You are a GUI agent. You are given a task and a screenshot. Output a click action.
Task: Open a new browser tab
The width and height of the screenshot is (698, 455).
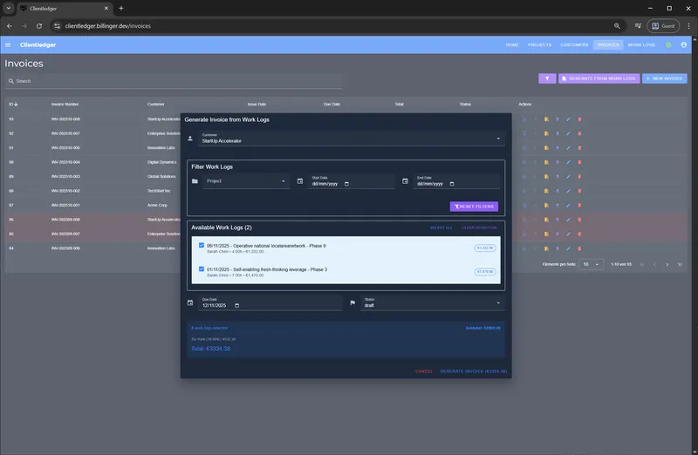[x=121, y=8]
